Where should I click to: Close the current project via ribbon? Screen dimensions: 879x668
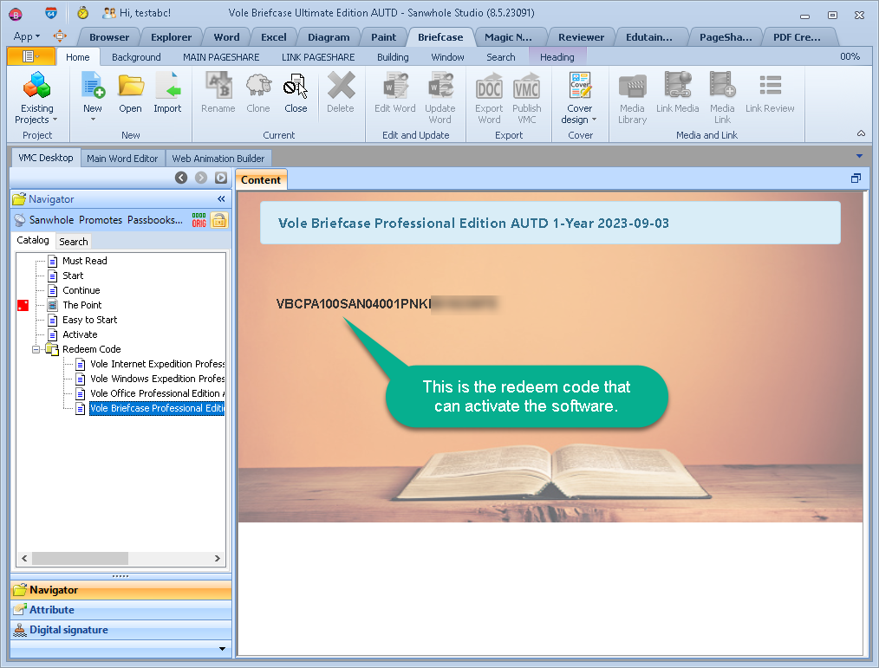click(296, 93)
